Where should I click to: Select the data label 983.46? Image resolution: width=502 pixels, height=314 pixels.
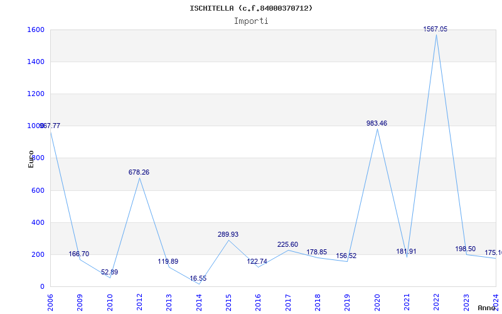(x=377, y=123)
